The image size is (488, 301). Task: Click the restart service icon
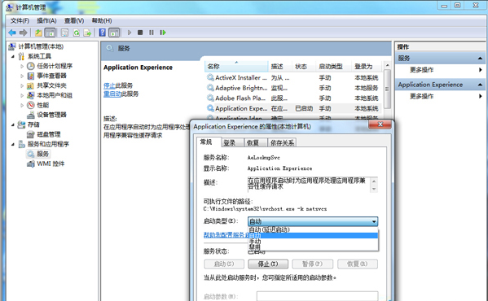pyautogui.click(x=163, y=33)
